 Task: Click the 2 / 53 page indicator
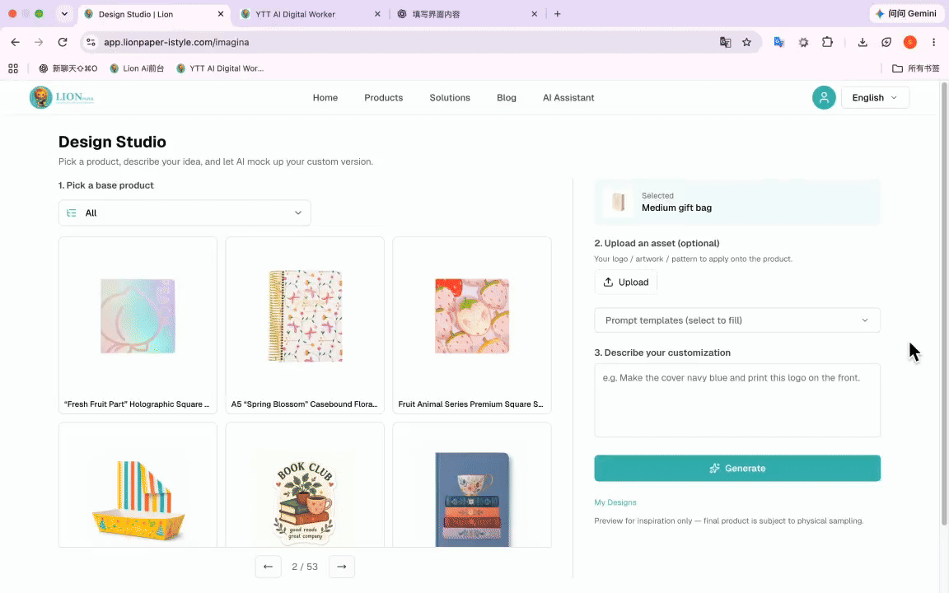tap(305, 567)
